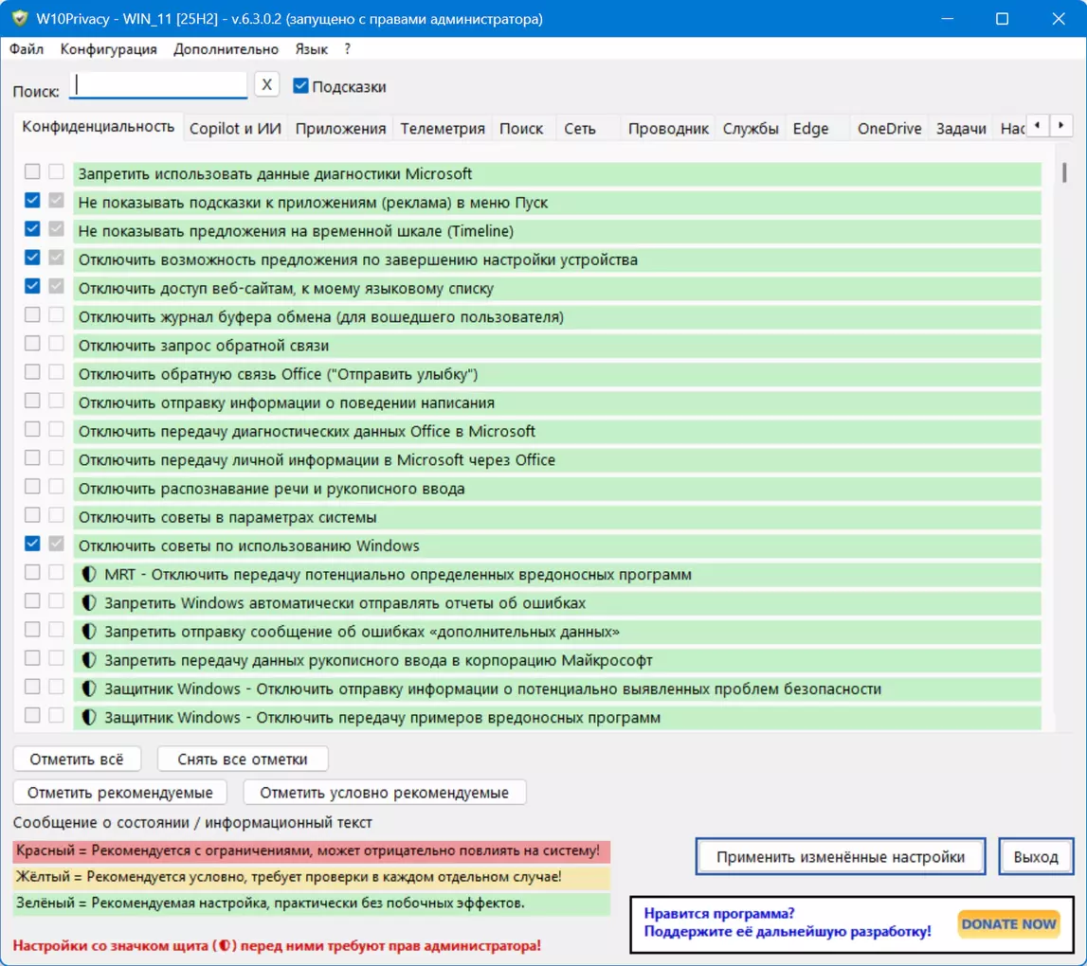Image resolution: width=1087 pixels, height=966 pixels.
Task: Switch to the Телеметрия tab
Action: [443, 128]
